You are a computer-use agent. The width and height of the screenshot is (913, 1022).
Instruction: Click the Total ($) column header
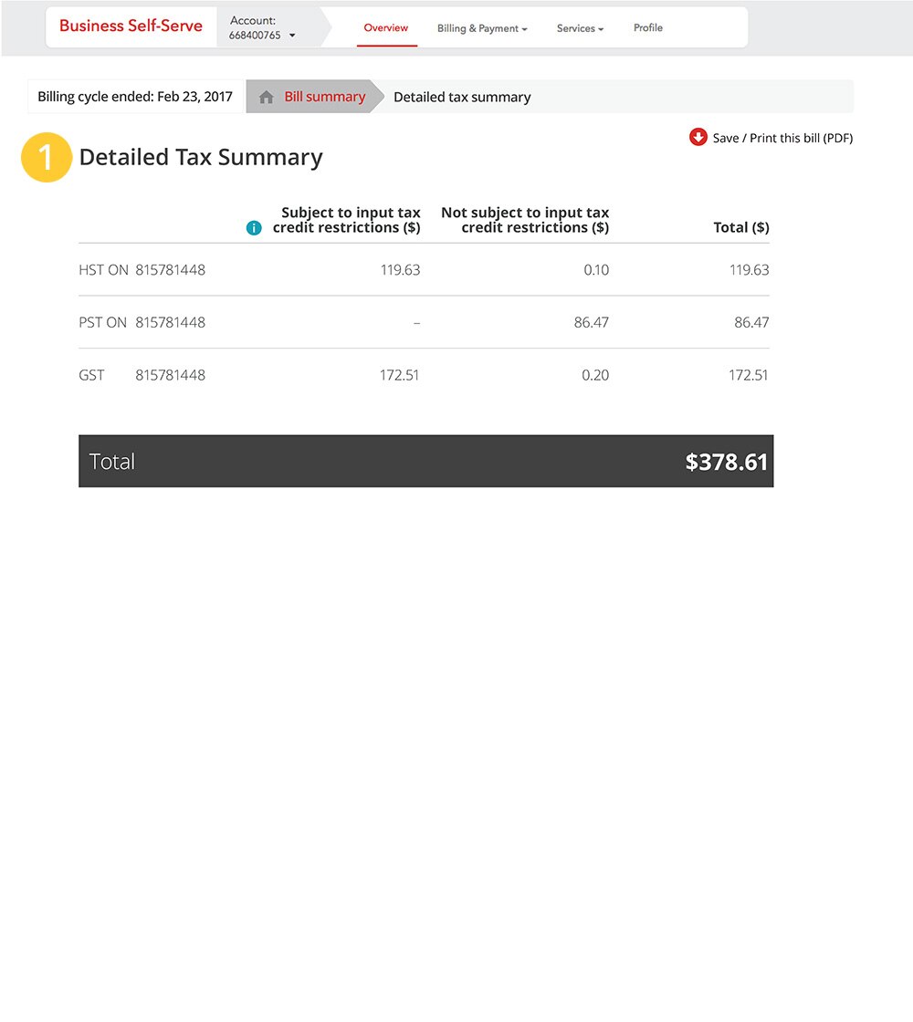pyautogui.click(x=740, y=227)
